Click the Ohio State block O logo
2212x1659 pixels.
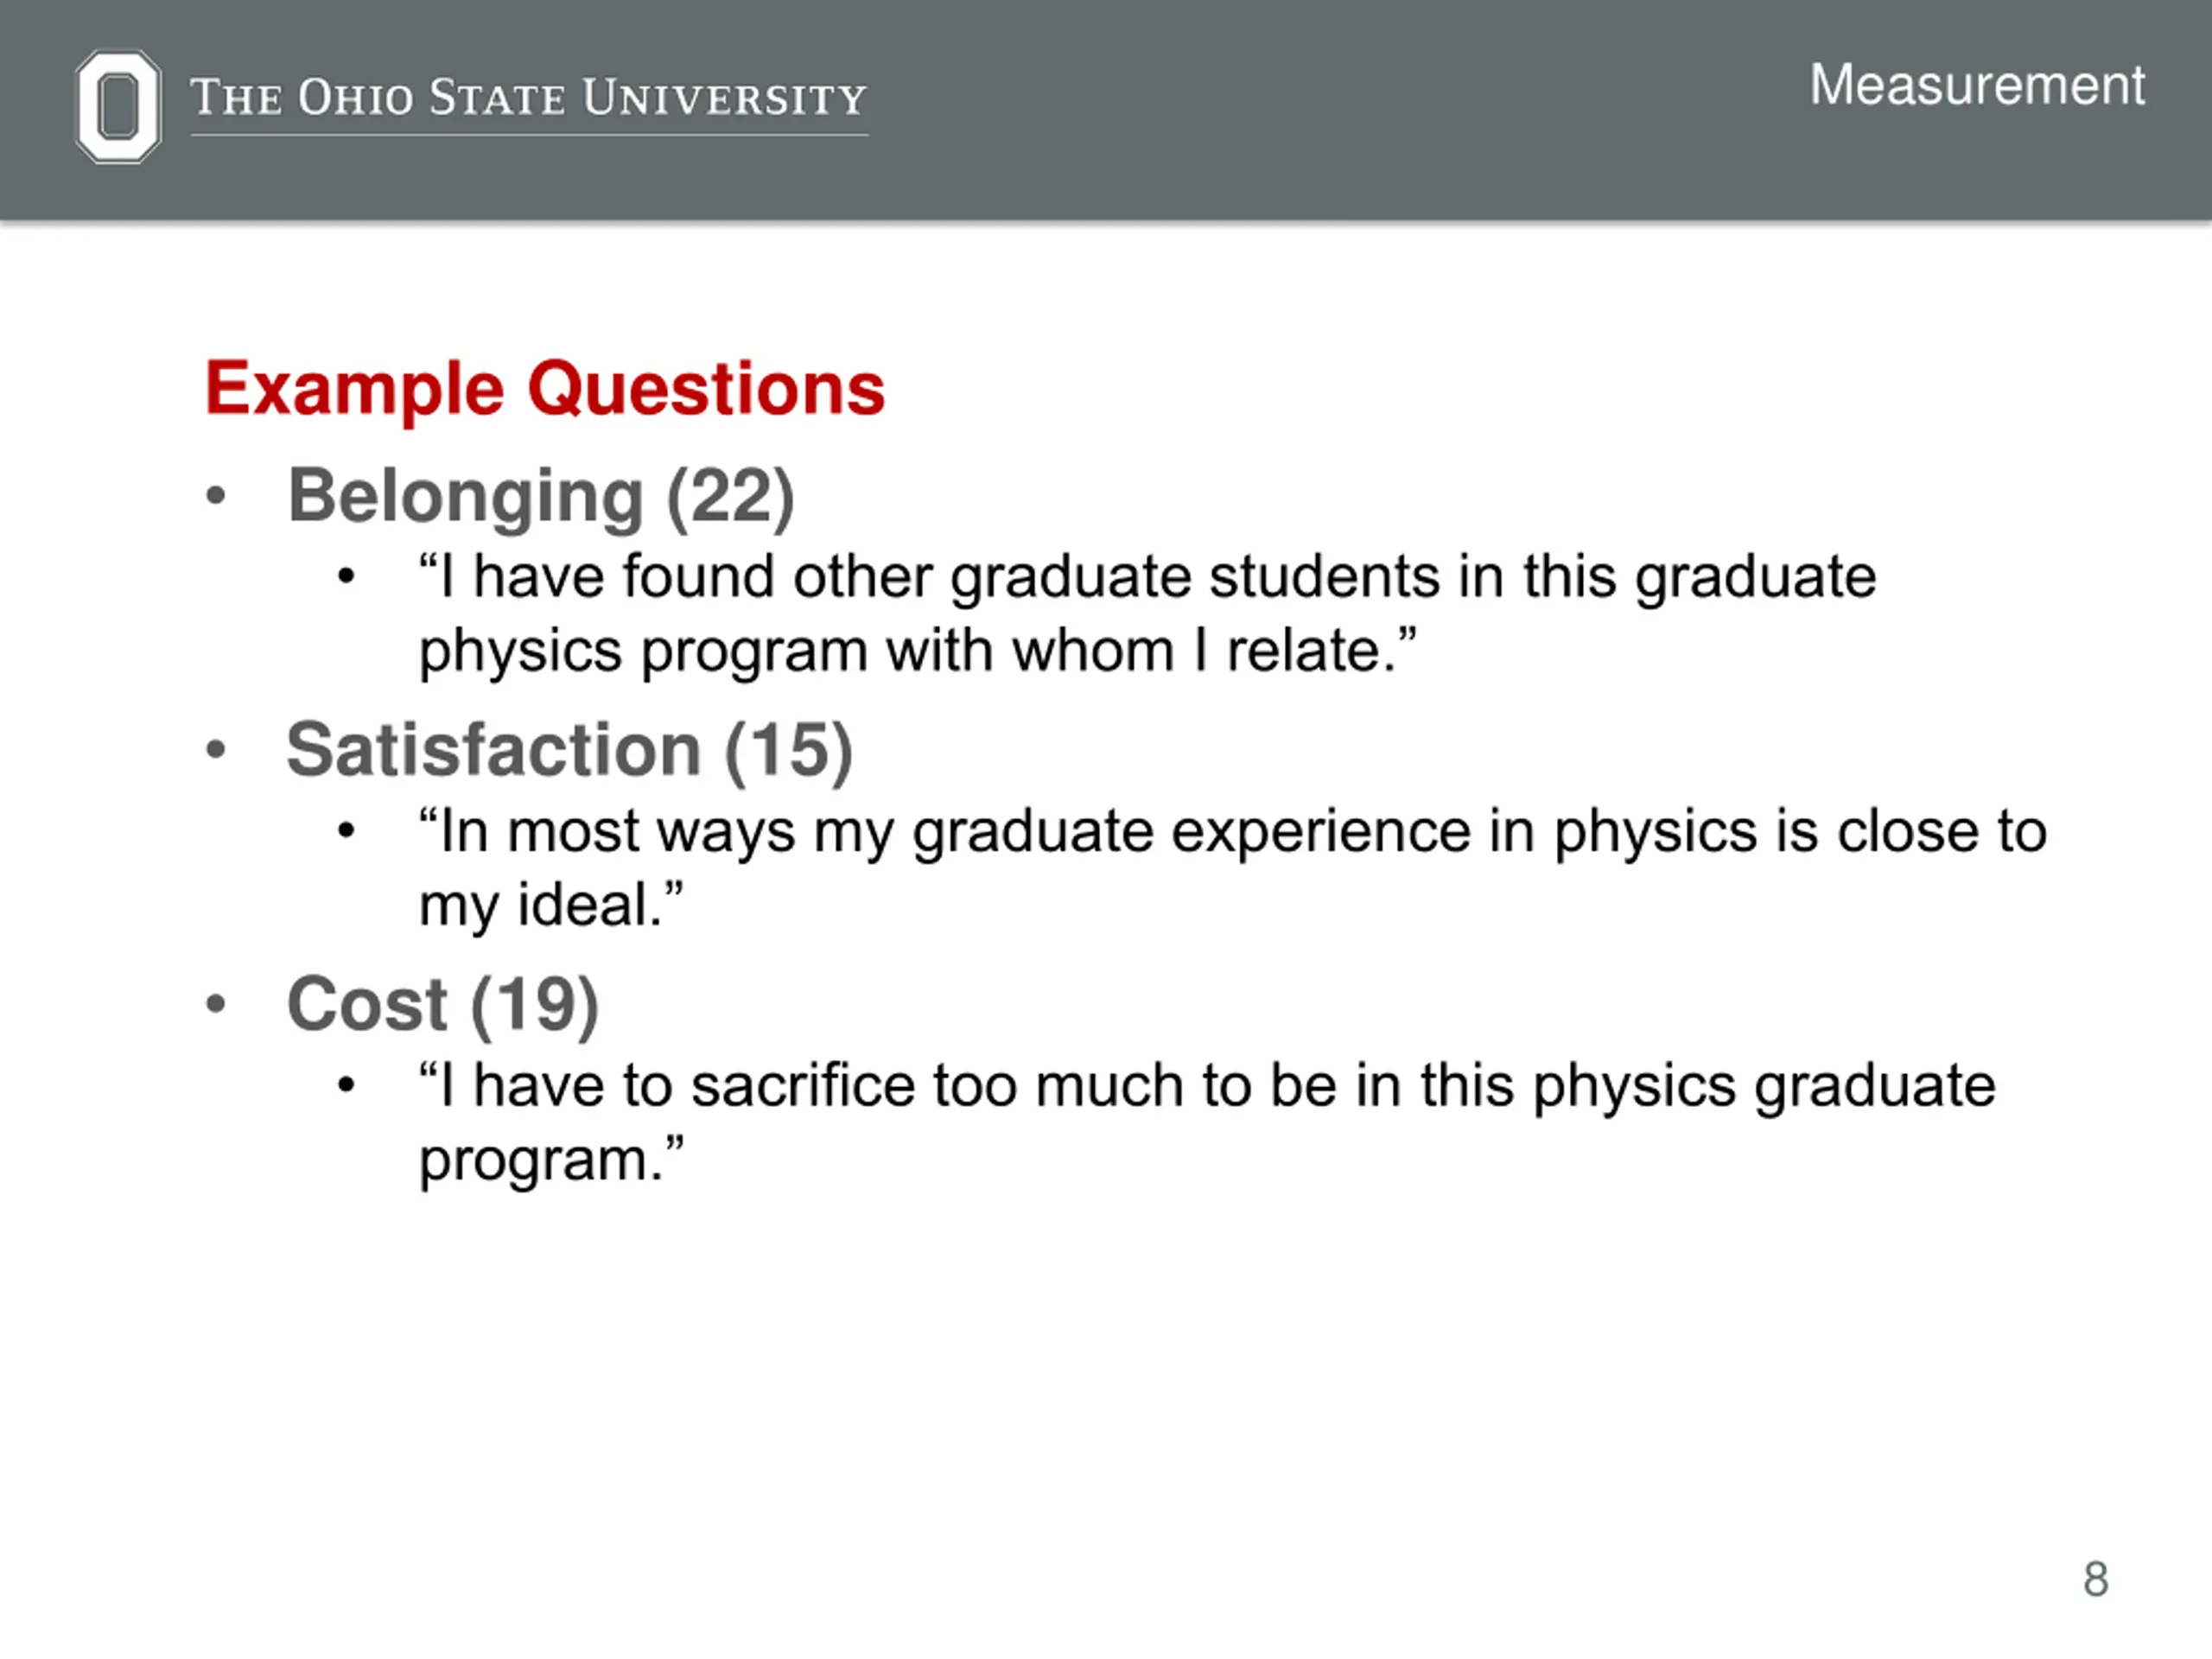pos(118,106)
